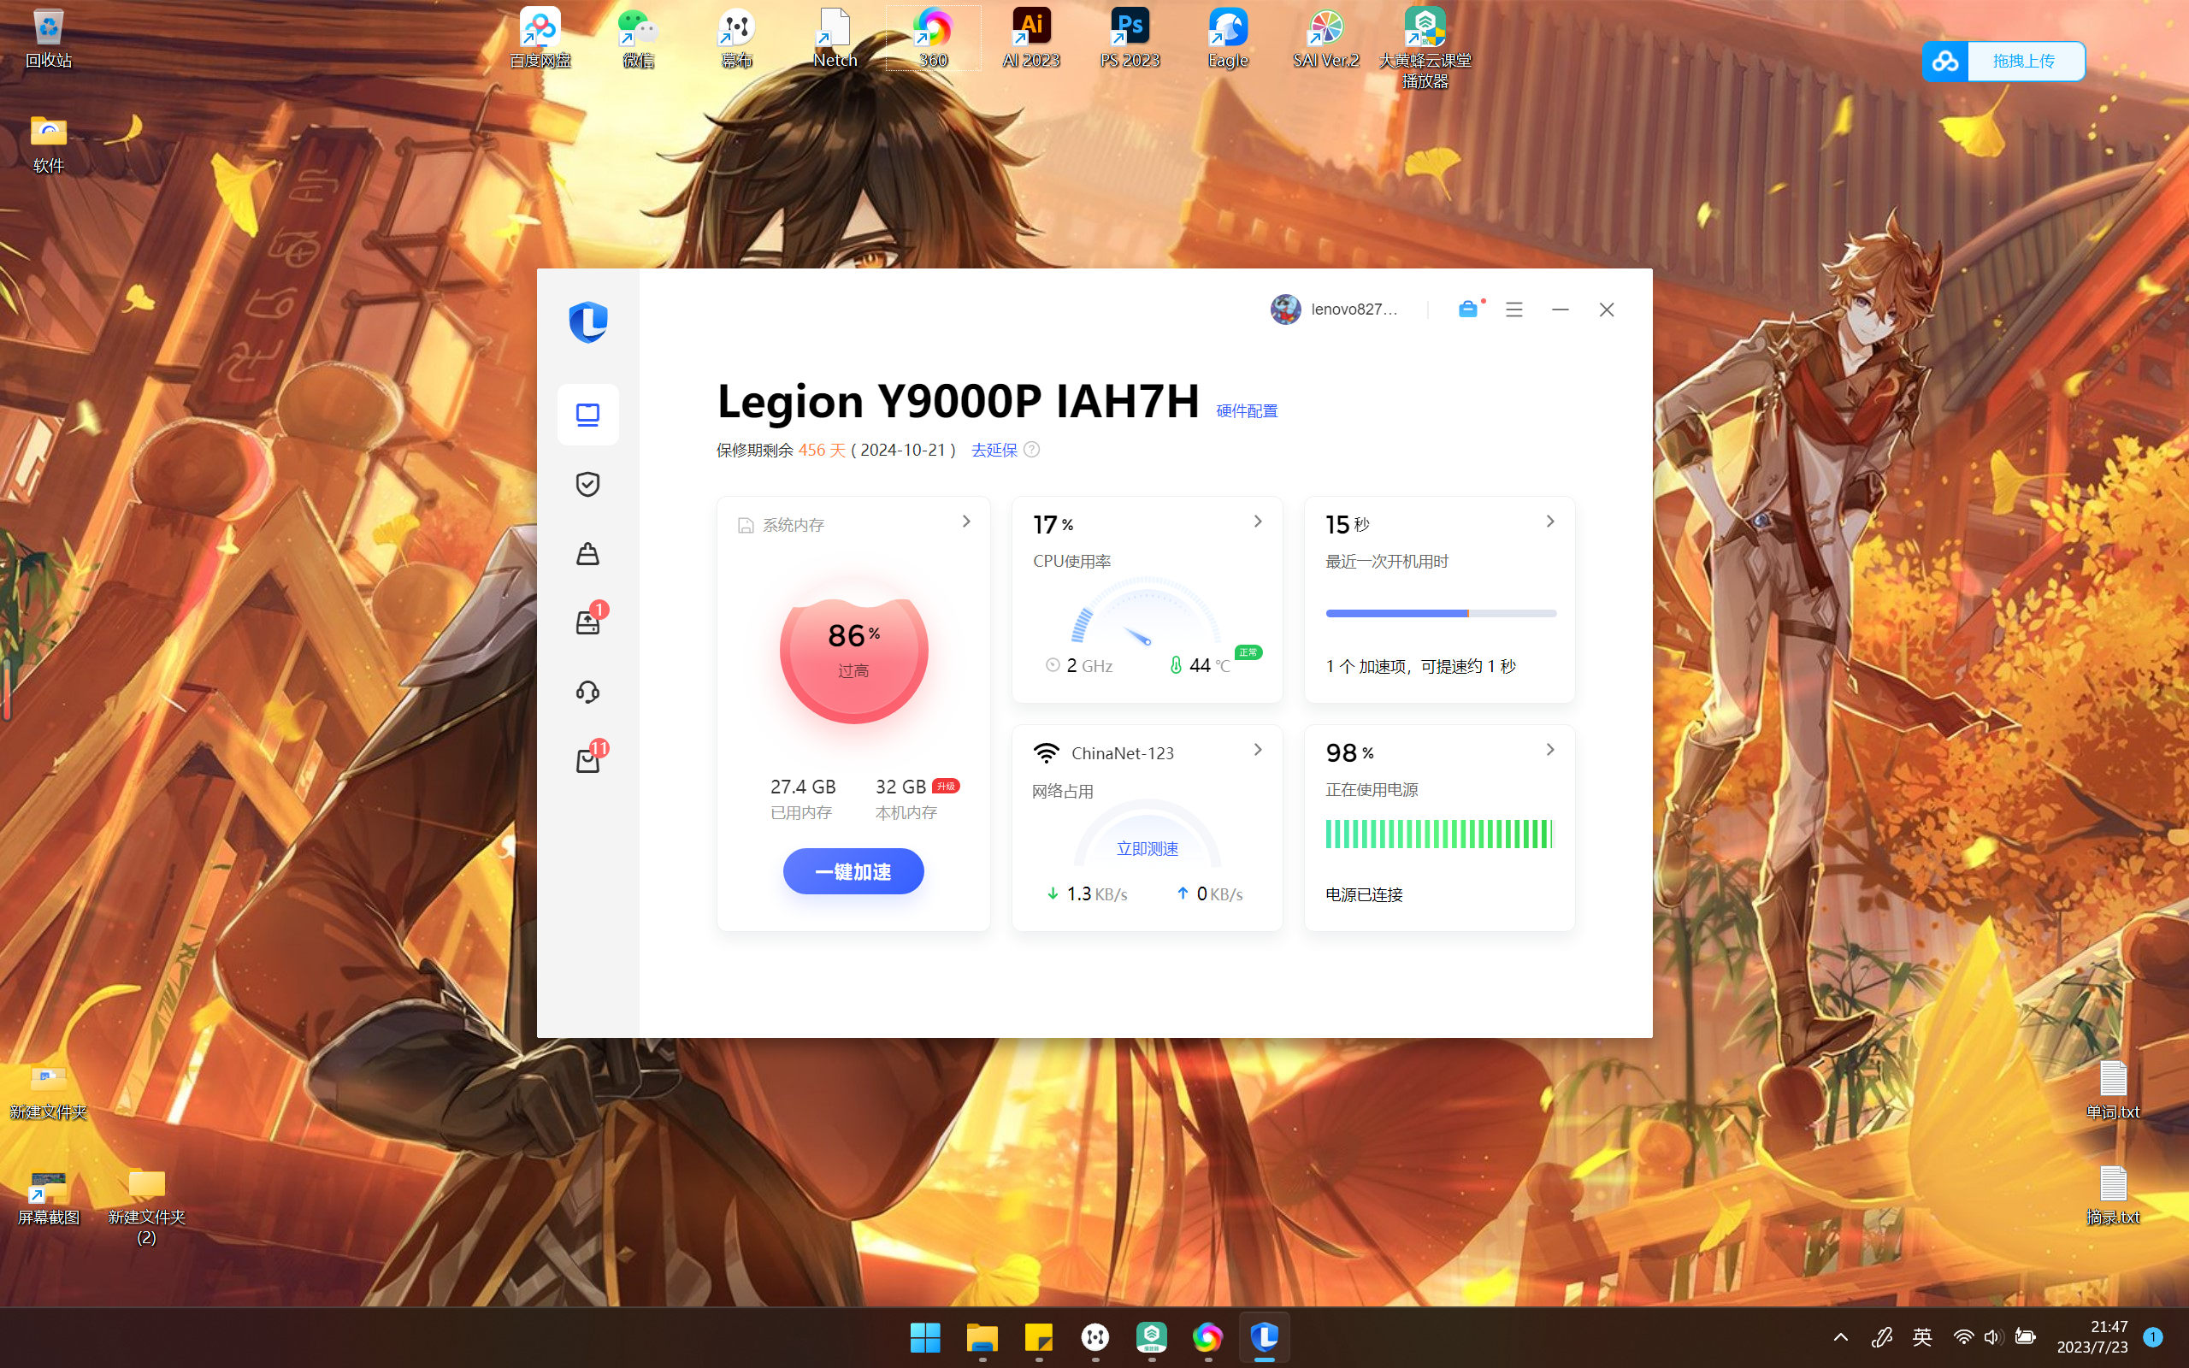Screen dimensions: 2189x1368
Task: Click the warranty help question mark icon
Action: pyautogui.click(x=1031, y=450)
